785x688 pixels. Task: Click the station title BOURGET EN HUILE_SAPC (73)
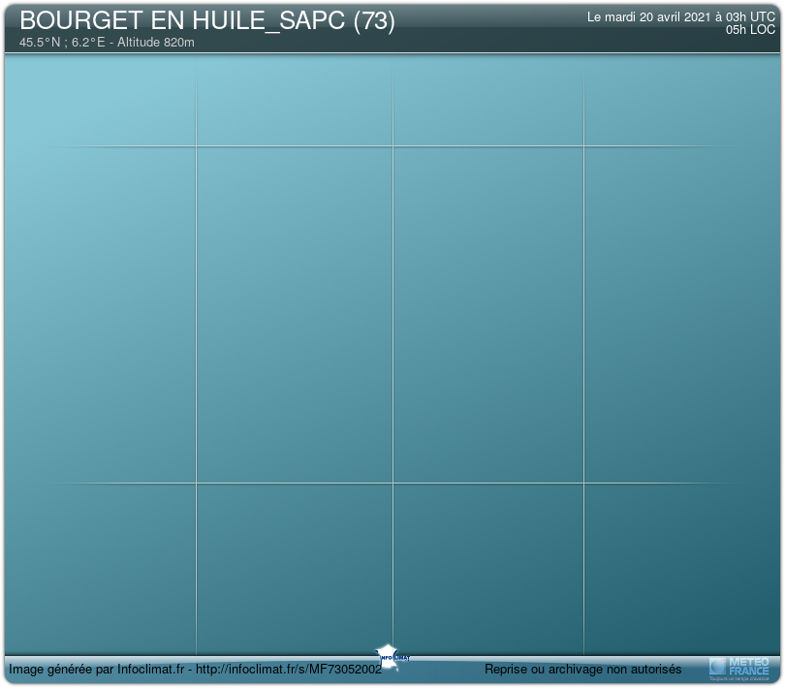[206, 21]
